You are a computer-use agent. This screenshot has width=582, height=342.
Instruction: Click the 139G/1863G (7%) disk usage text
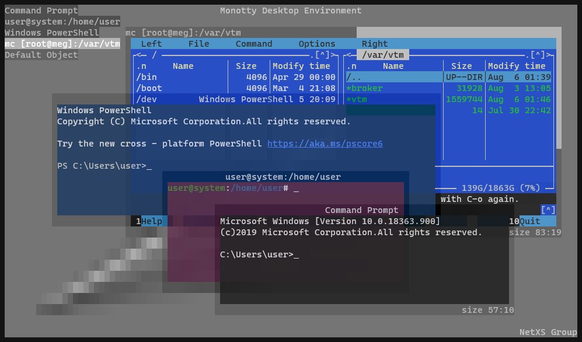coord(501,188)
